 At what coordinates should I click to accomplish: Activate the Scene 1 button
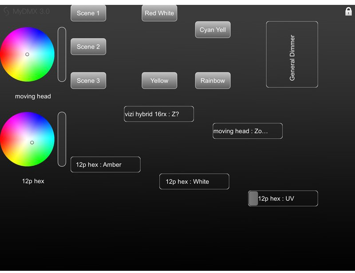pos(88,13)
